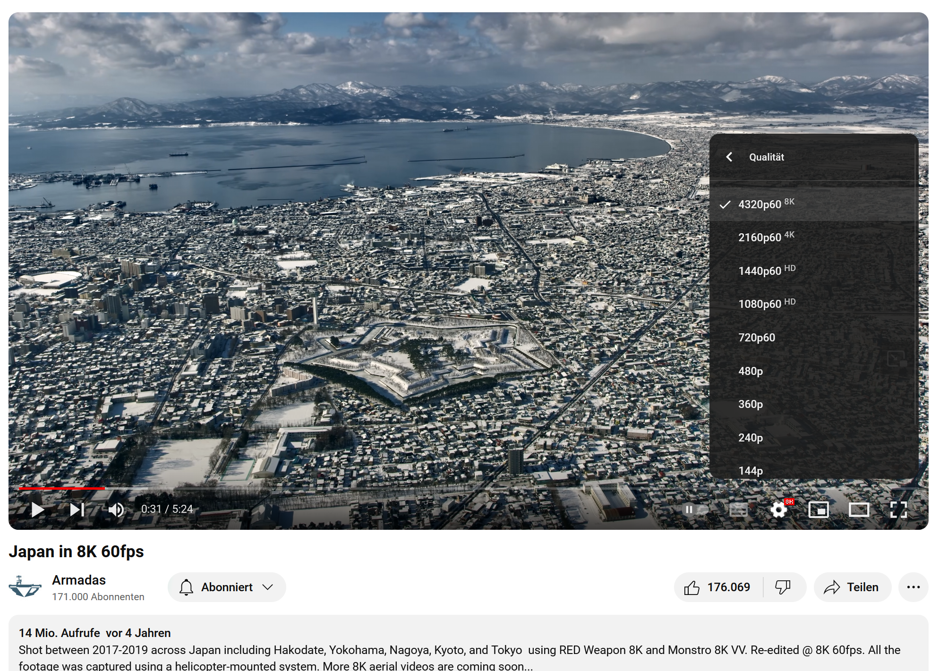Image resolution: width=939 pixels, height=671 pixels.
Task: Enable miniplayer mode
Action: click(819, 510)
